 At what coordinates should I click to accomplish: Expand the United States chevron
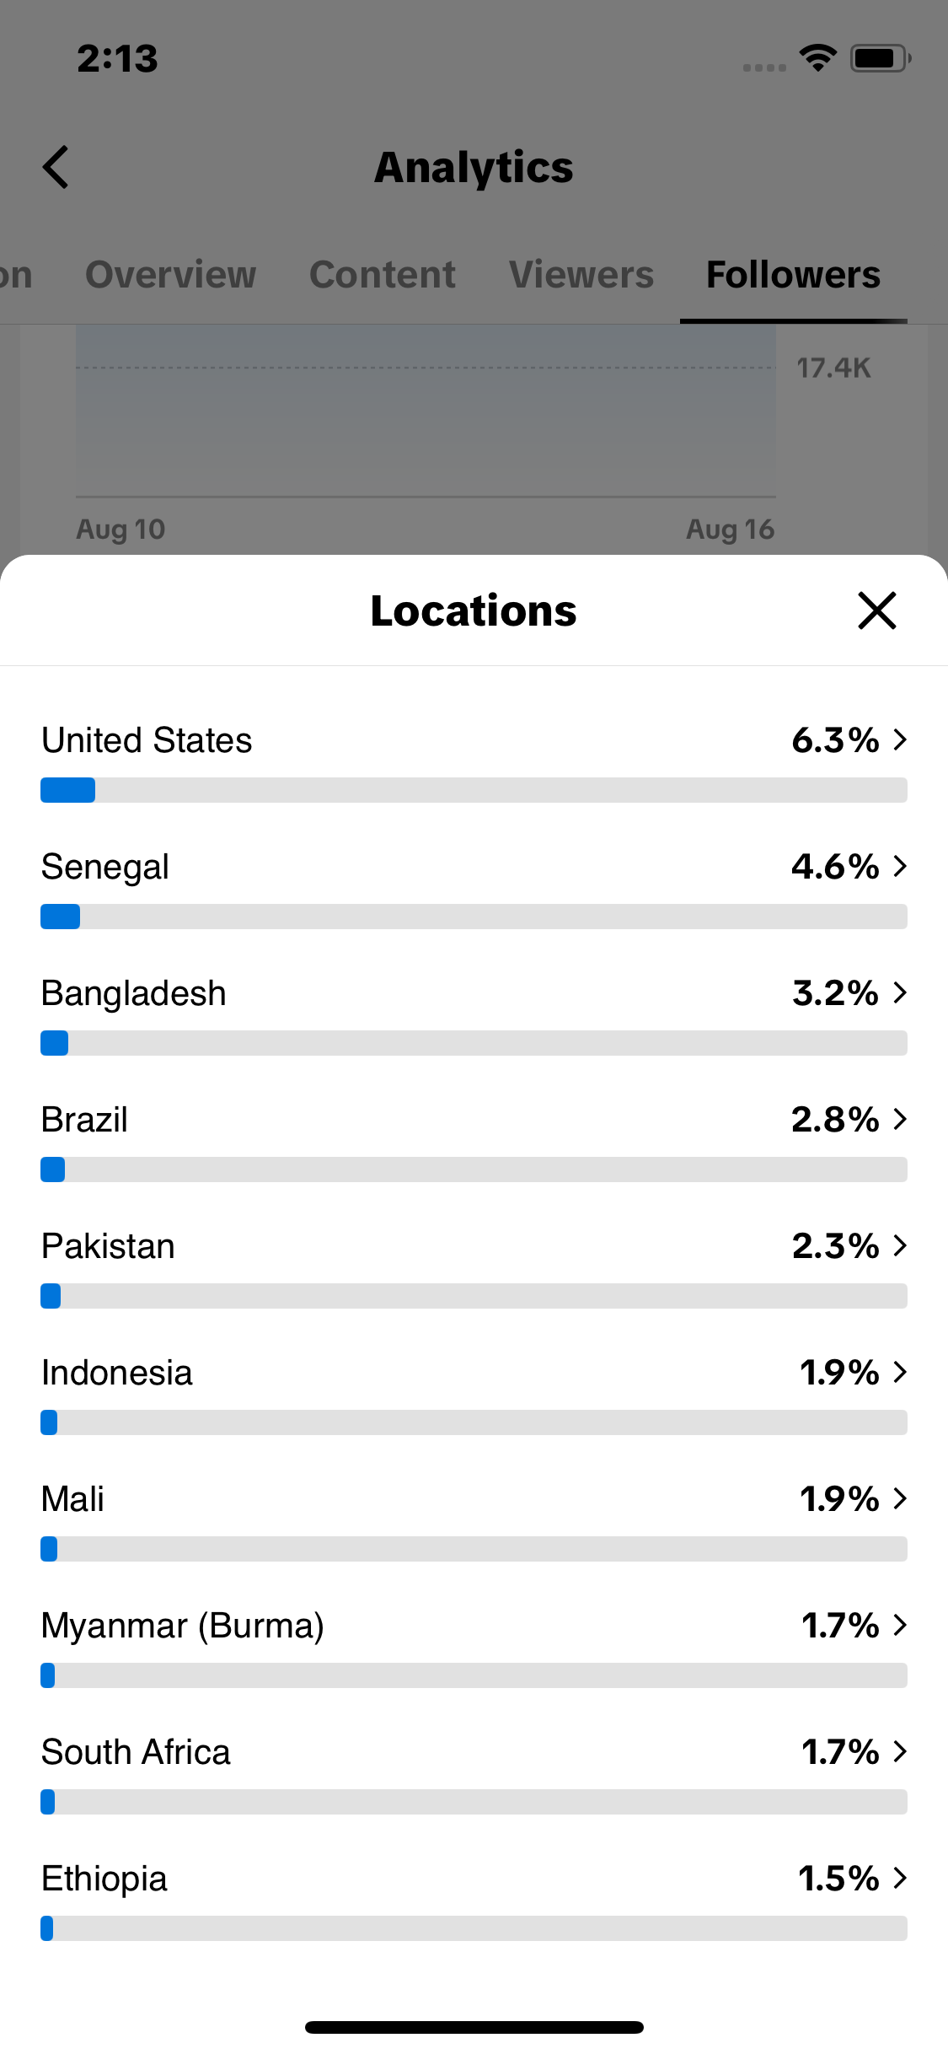900,739
